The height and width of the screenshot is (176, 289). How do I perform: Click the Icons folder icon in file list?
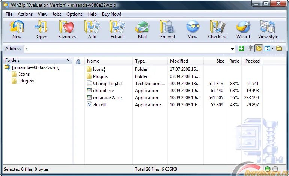pos(89,69)
